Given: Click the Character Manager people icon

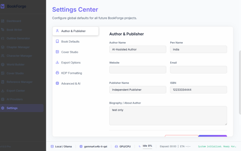Looking at the screenshot, I should 3,56.
